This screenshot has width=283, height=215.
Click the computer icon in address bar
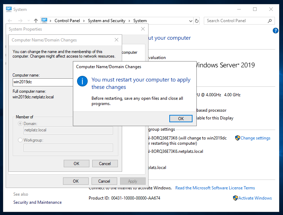pos(44,20)
